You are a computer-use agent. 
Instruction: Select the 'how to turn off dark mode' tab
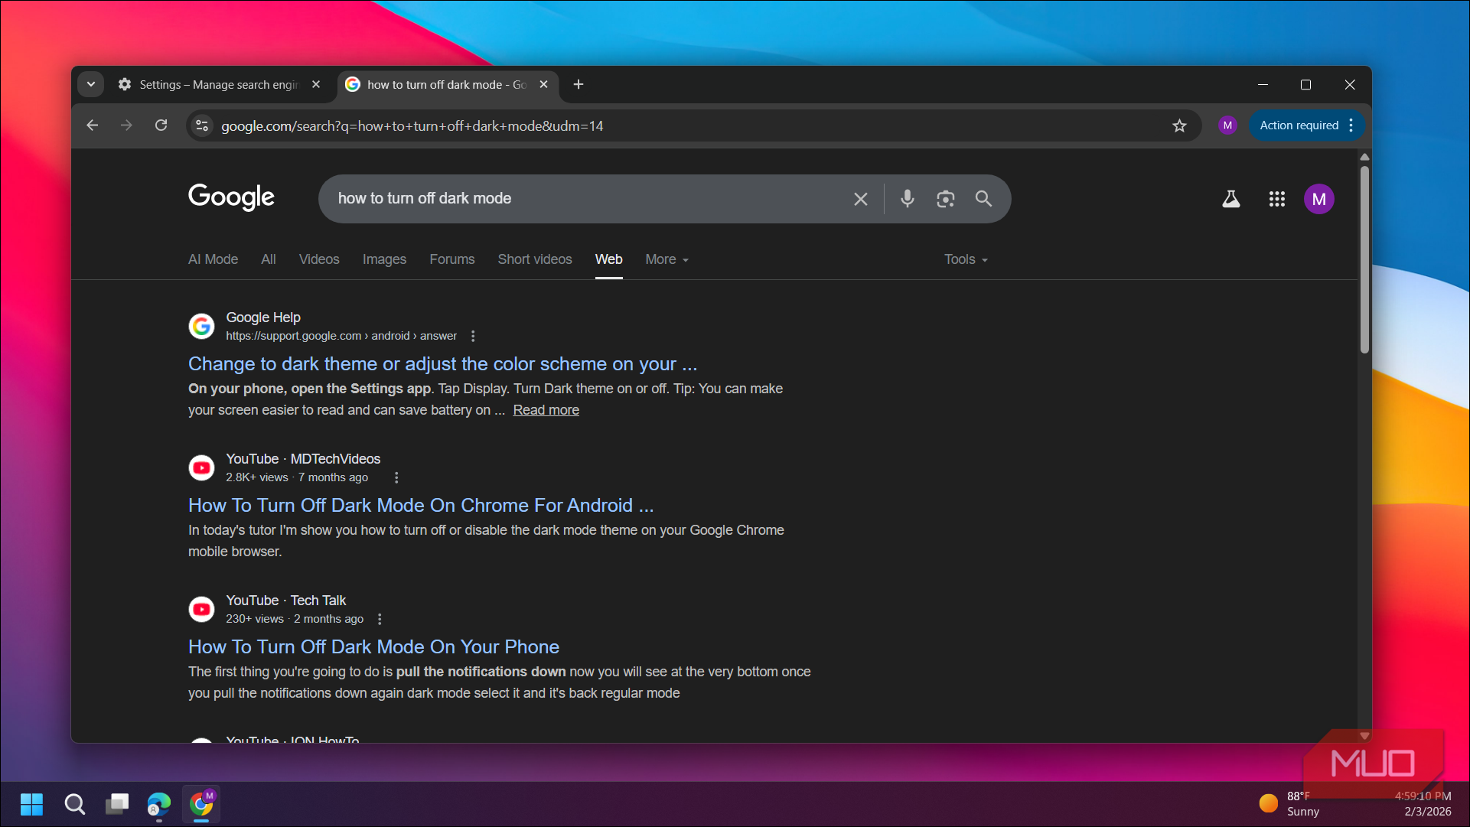tap(448, 85)
